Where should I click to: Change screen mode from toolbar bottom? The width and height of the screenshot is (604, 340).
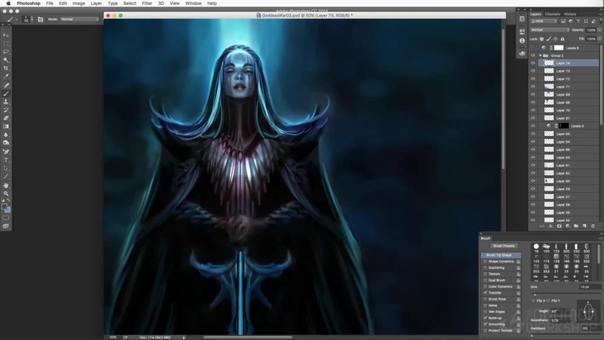pyautogui.click(x=6, y=226)
